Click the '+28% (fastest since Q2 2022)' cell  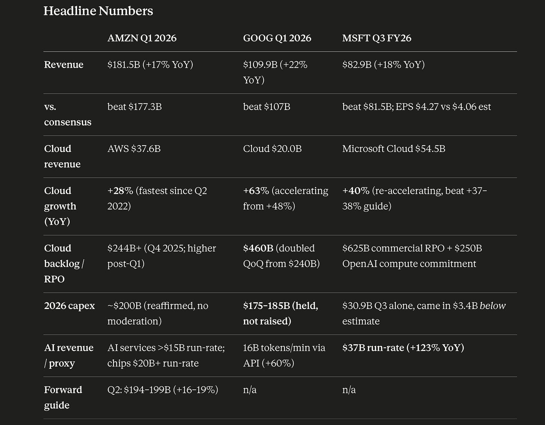click(x=157, y=198)
